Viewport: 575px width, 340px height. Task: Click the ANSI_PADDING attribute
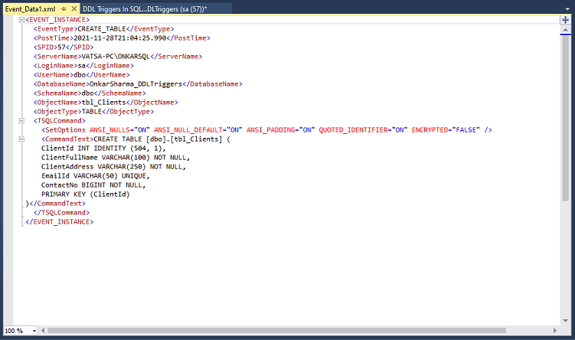(x=280, y=130)
